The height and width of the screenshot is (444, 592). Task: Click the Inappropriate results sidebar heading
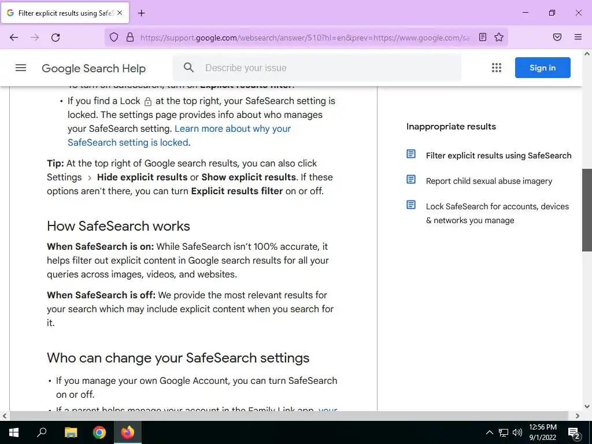pos(451,127)
